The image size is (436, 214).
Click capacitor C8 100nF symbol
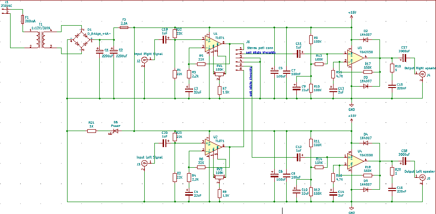pos(287,175)
